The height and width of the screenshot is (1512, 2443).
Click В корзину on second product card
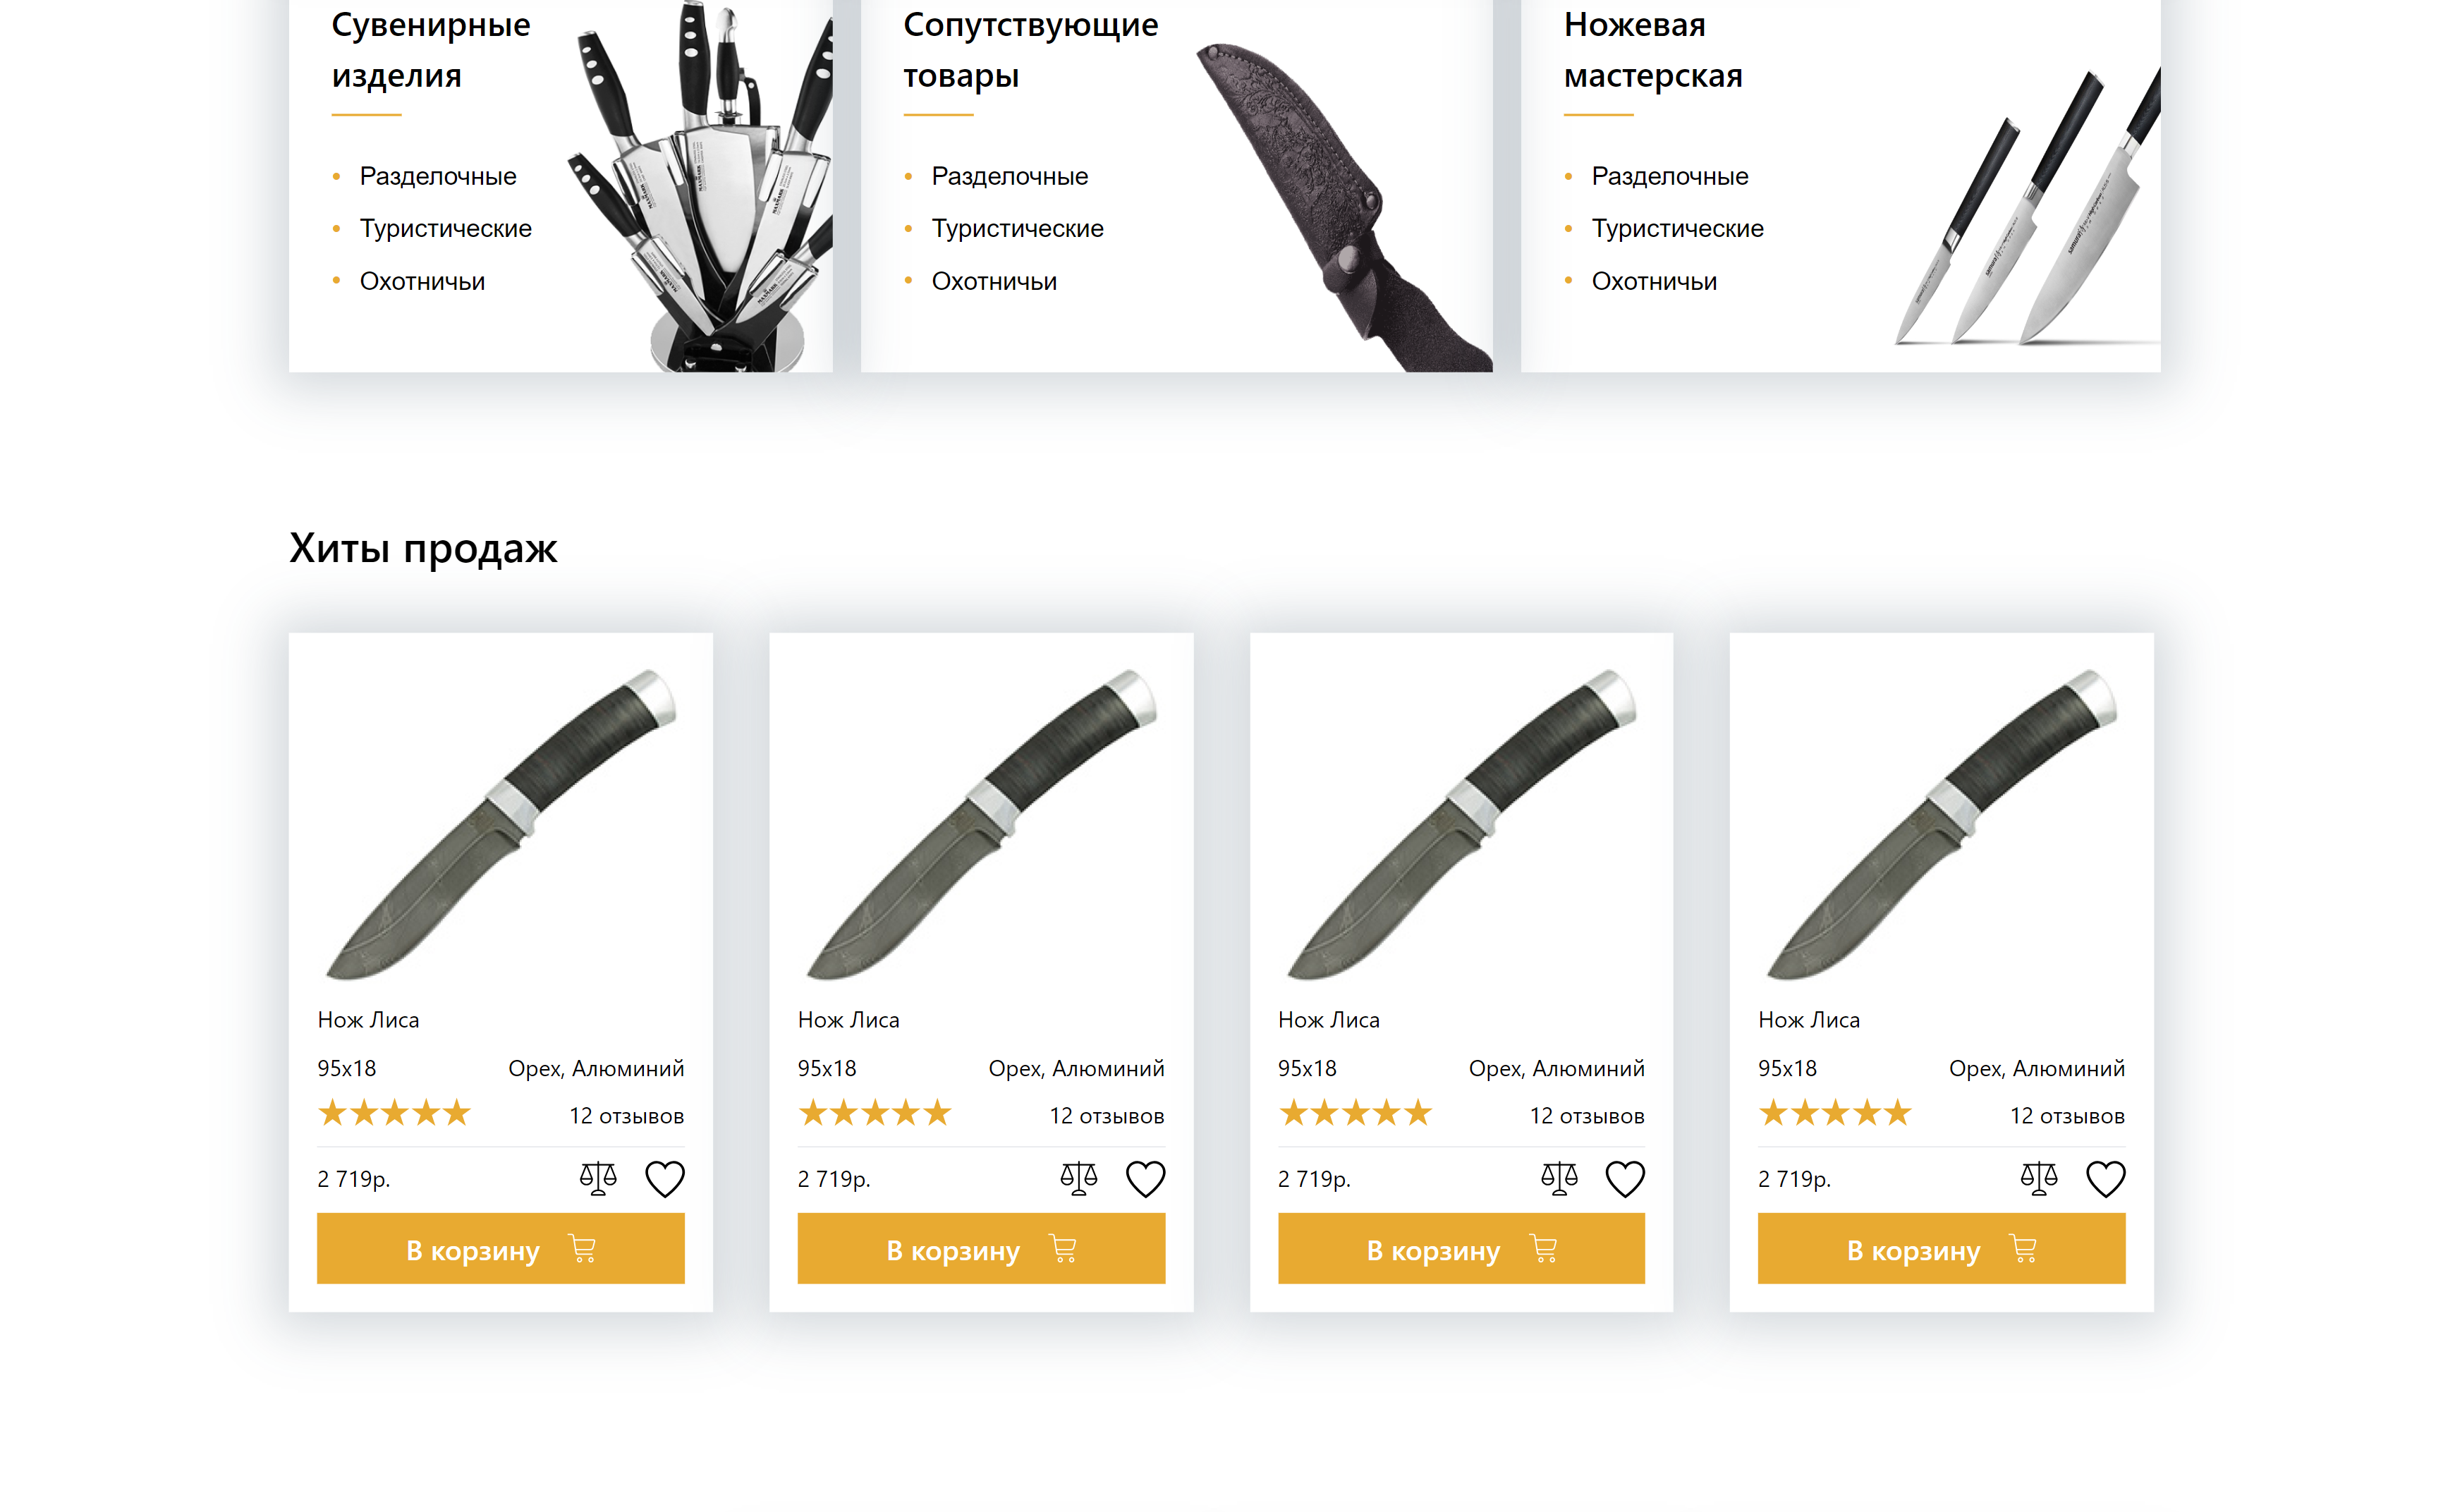(x=981, y=1248)
